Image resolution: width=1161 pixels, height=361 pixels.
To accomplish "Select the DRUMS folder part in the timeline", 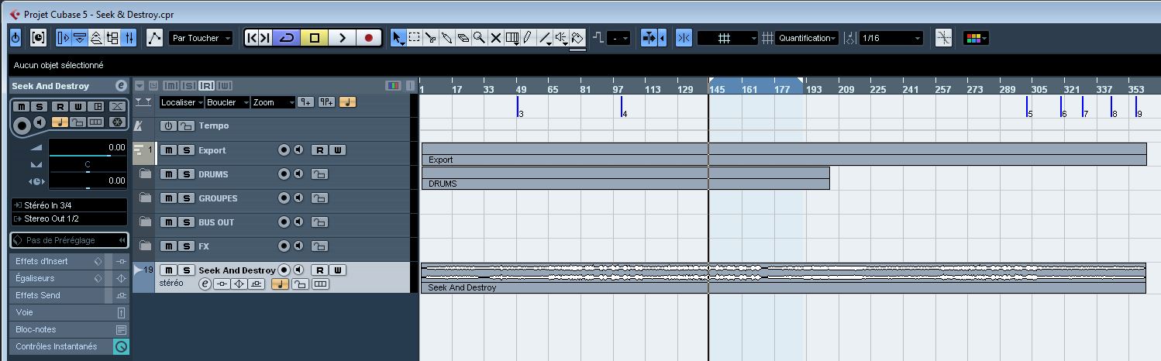I will point(625,178).
